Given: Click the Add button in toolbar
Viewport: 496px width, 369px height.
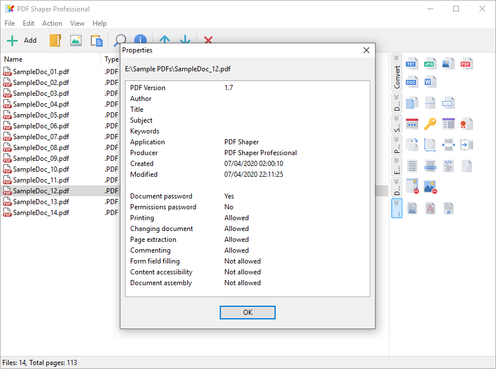Looking at the screenshot, I should 22,40.
